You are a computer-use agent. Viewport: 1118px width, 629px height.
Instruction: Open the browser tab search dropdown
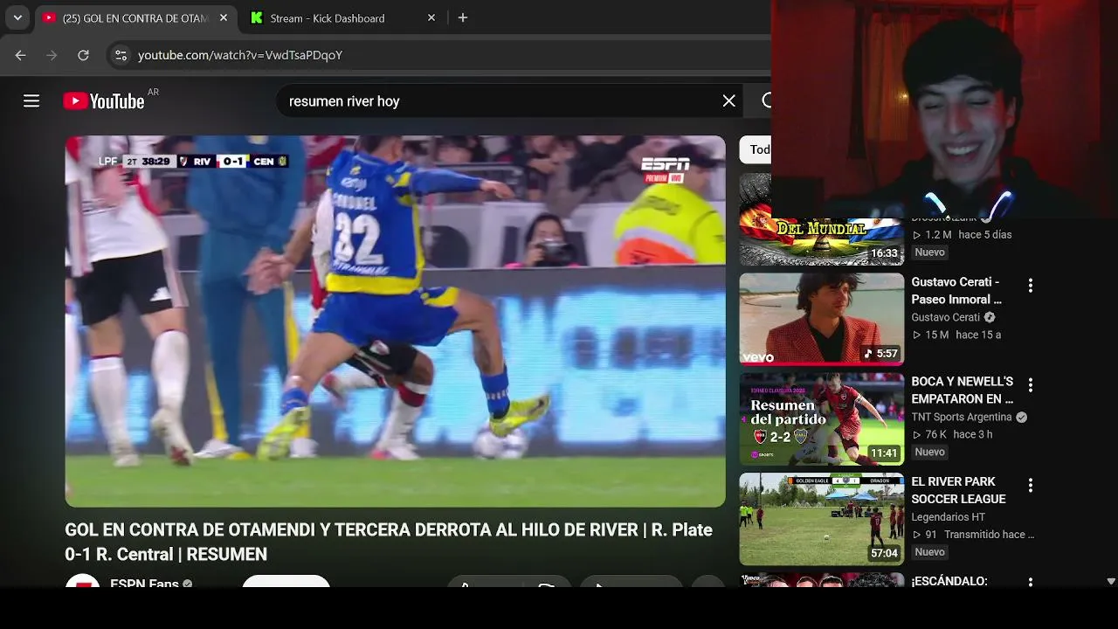point(17,17)
